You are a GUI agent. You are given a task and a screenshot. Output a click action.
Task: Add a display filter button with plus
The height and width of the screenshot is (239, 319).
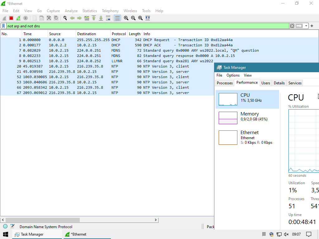point(312,26)
